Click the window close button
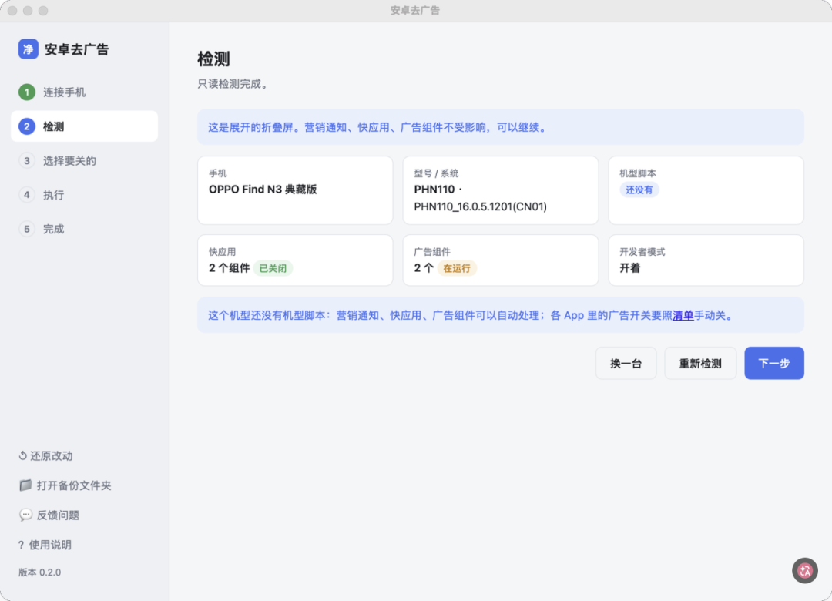832x601 pixels. (x=13, y=11)
